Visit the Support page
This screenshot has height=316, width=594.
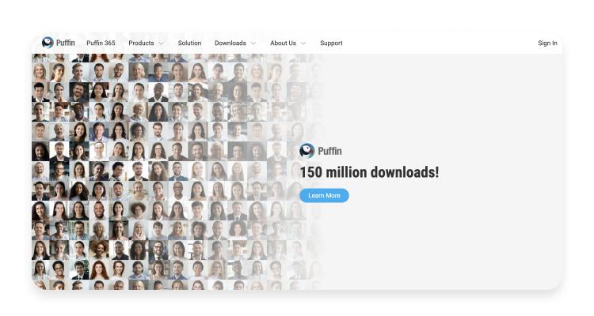tap(331, 43)
